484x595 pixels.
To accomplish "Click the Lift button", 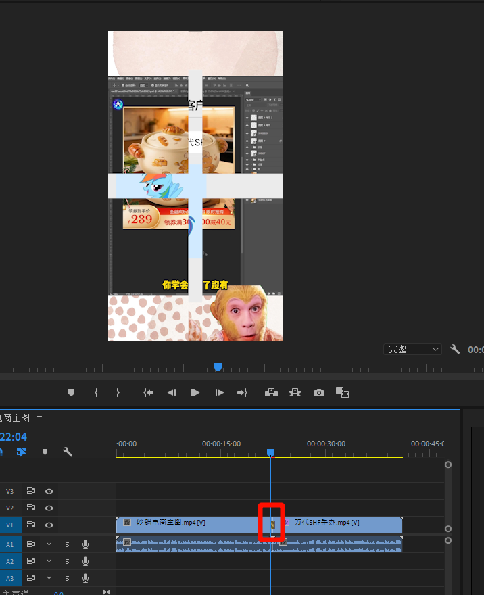I will click(271, 393).
